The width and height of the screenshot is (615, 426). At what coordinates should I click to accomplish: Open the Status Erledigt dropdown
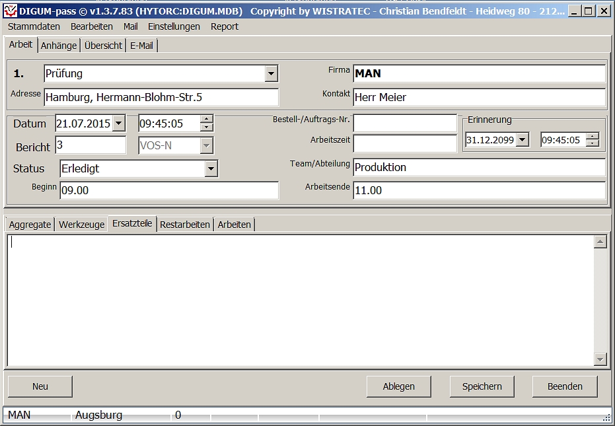coord(211,168)
